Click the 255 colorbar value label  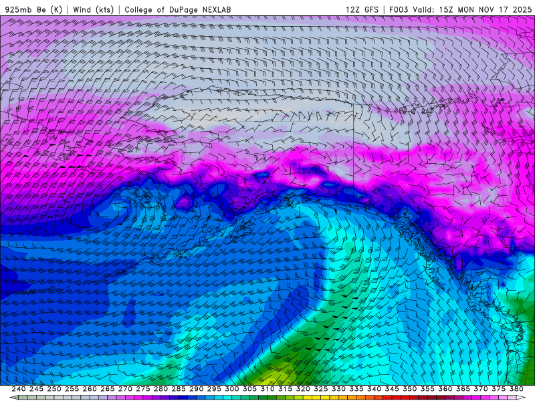[72, 389]
